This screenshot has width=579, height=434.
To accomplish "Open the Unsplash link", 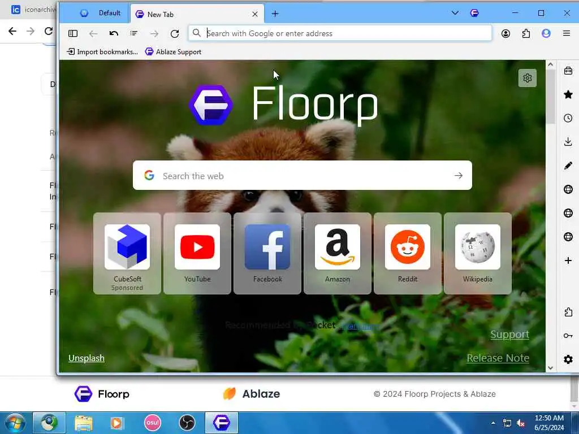I will coord(87,358).
